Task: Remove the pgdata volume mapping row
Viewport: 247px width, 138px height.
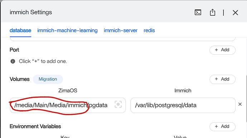Action: (240, 104)
